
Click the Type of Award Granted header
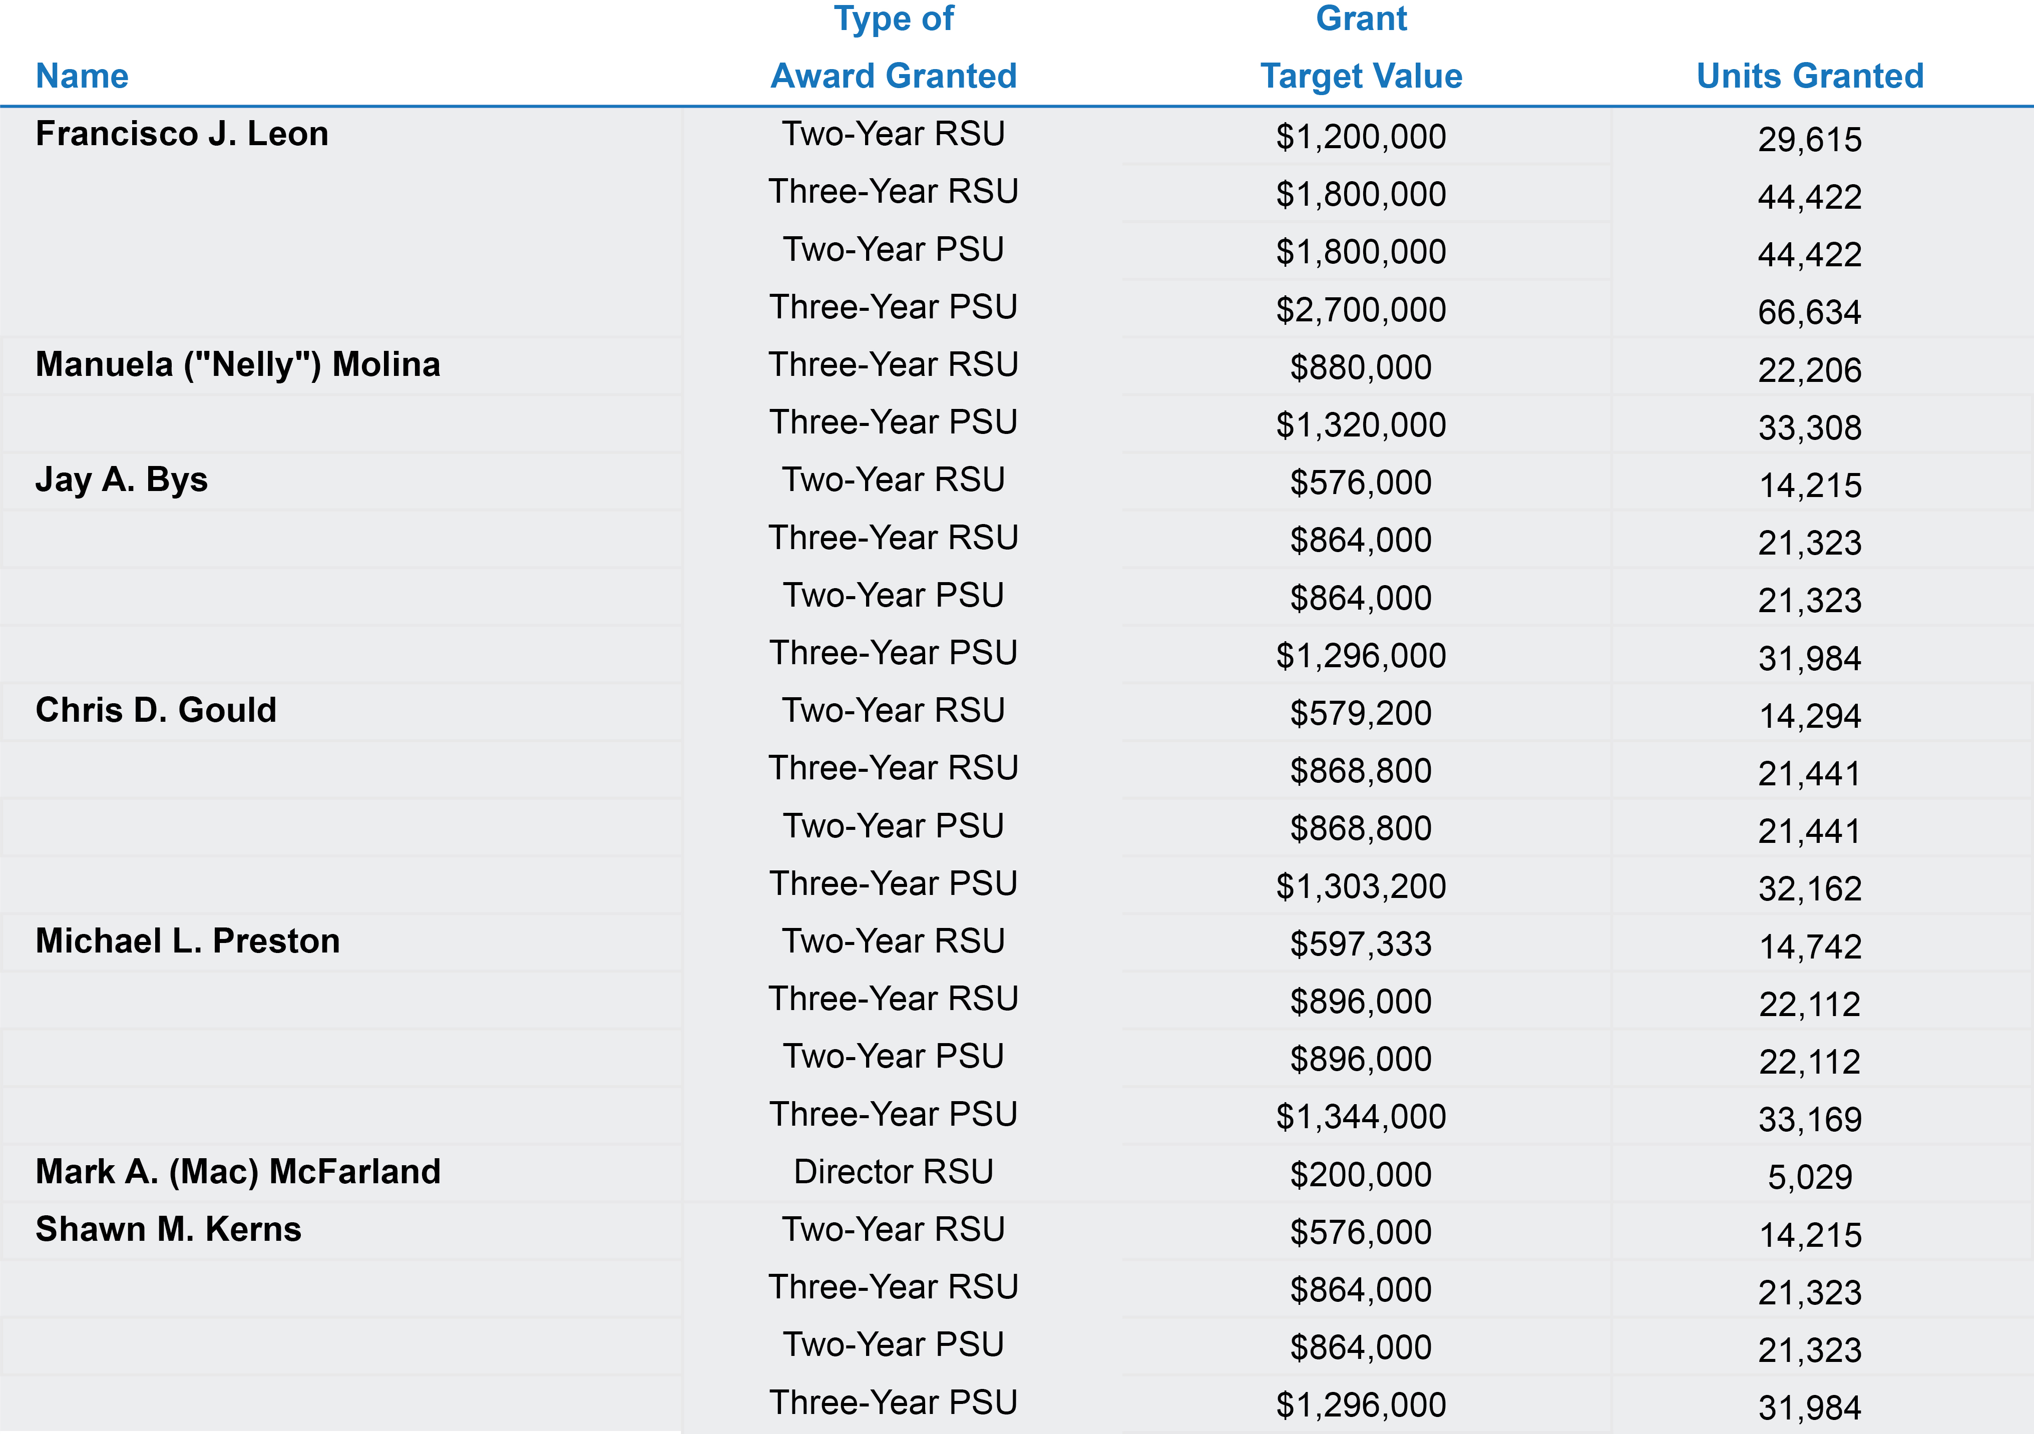point(893,48)
